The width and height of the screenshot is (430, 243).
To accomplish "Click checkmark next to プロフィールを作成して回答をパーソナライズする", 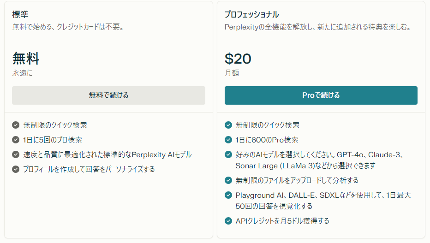I will (16, 169).
